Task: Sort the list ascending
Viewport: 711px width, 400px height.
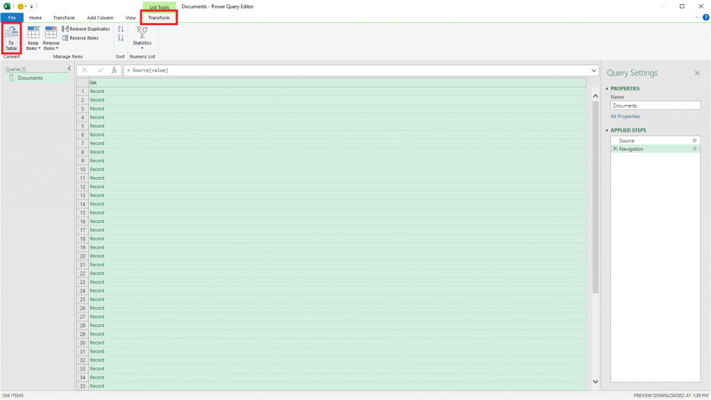Action: tap(120, 28)
